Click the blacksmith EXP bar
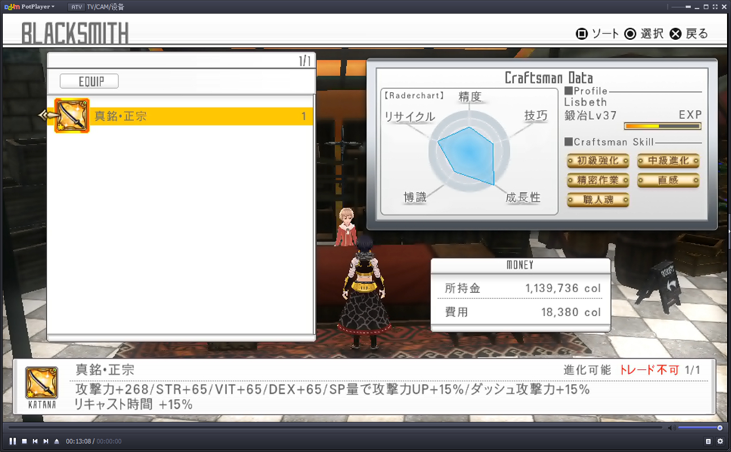 coord(662,126)
